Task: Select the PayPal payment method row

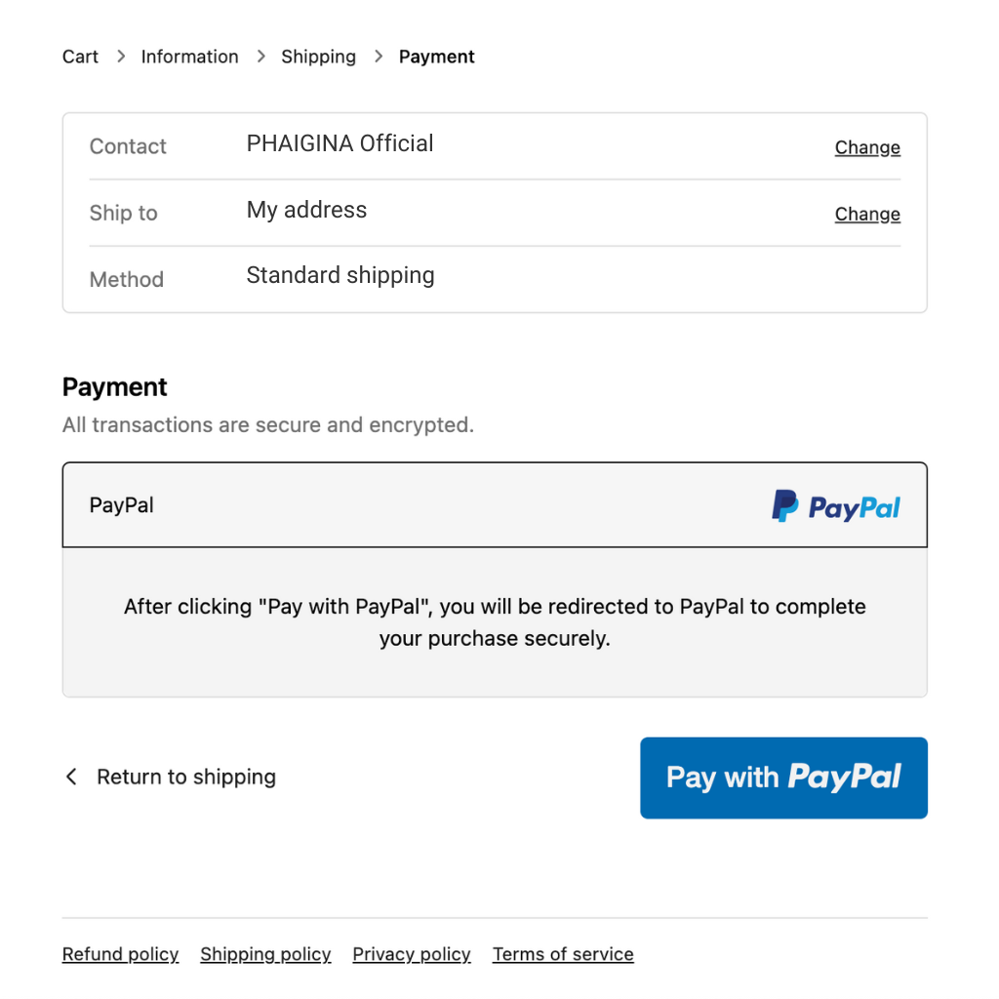Action: pos(494,505)
